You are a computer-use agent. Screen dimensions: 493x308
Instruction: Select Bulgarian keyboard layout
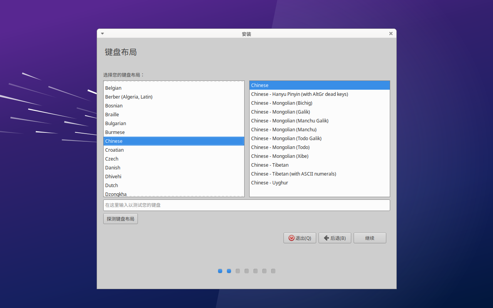point(174,123)
